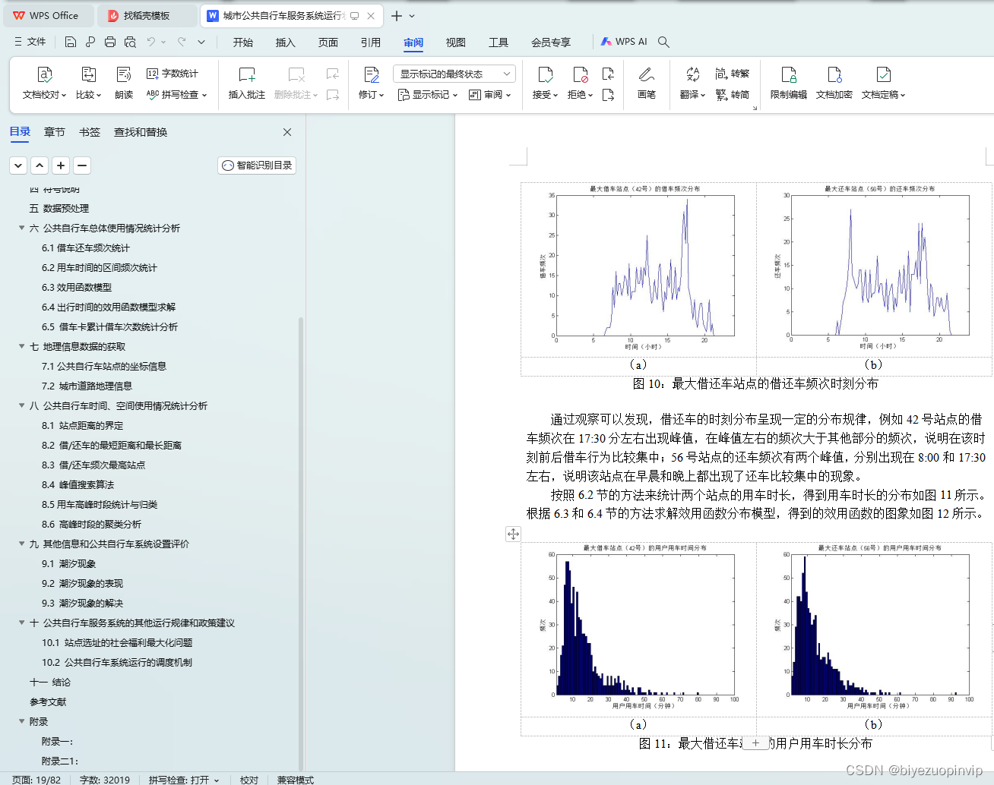Convert text with 转简
Viewport: 994px width, 785px height.
pos(732,95)
